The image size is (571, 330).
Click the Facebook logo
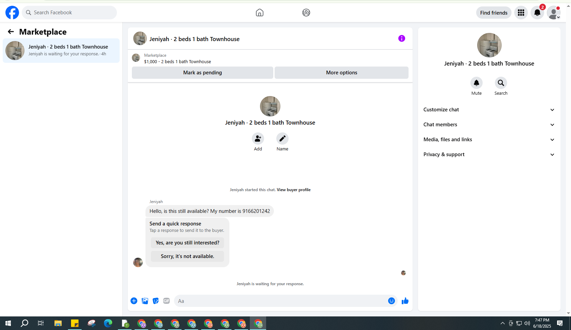click(x=12, y=13)
